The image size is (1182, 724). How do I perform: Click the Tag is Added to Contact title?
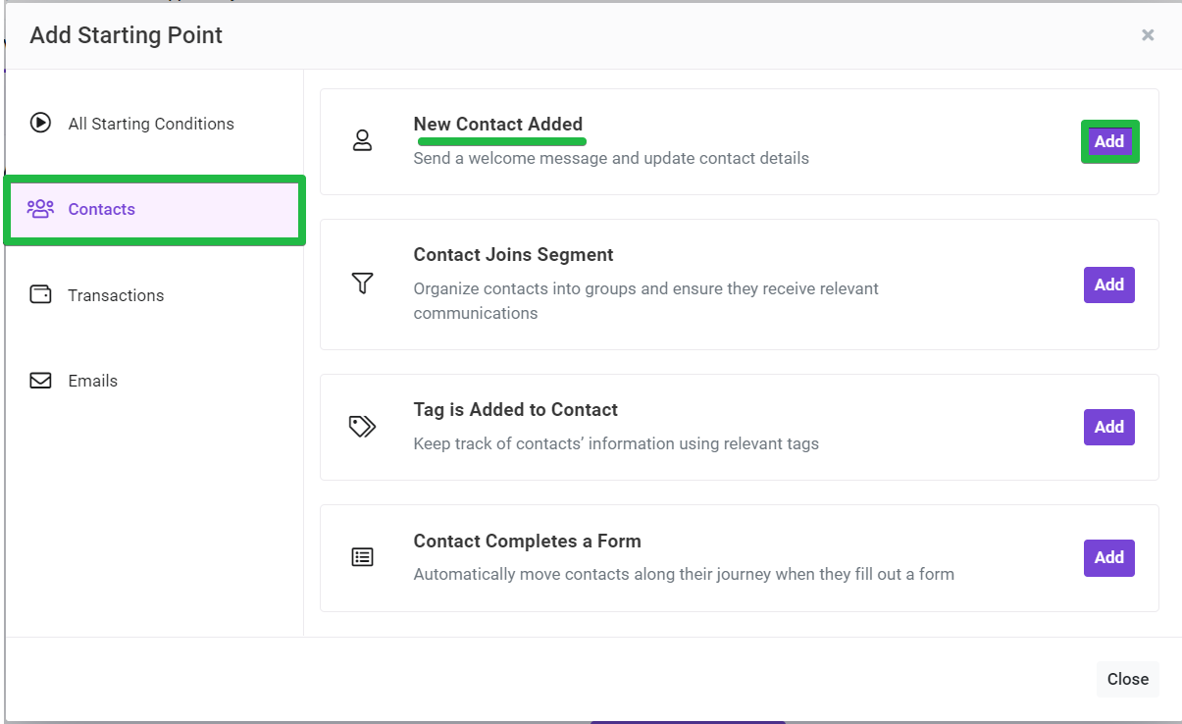coord(516,410)
